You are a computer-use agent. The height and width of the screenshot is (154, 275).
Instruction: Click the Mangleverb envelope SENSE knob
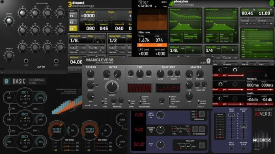[x=160, y=74]
